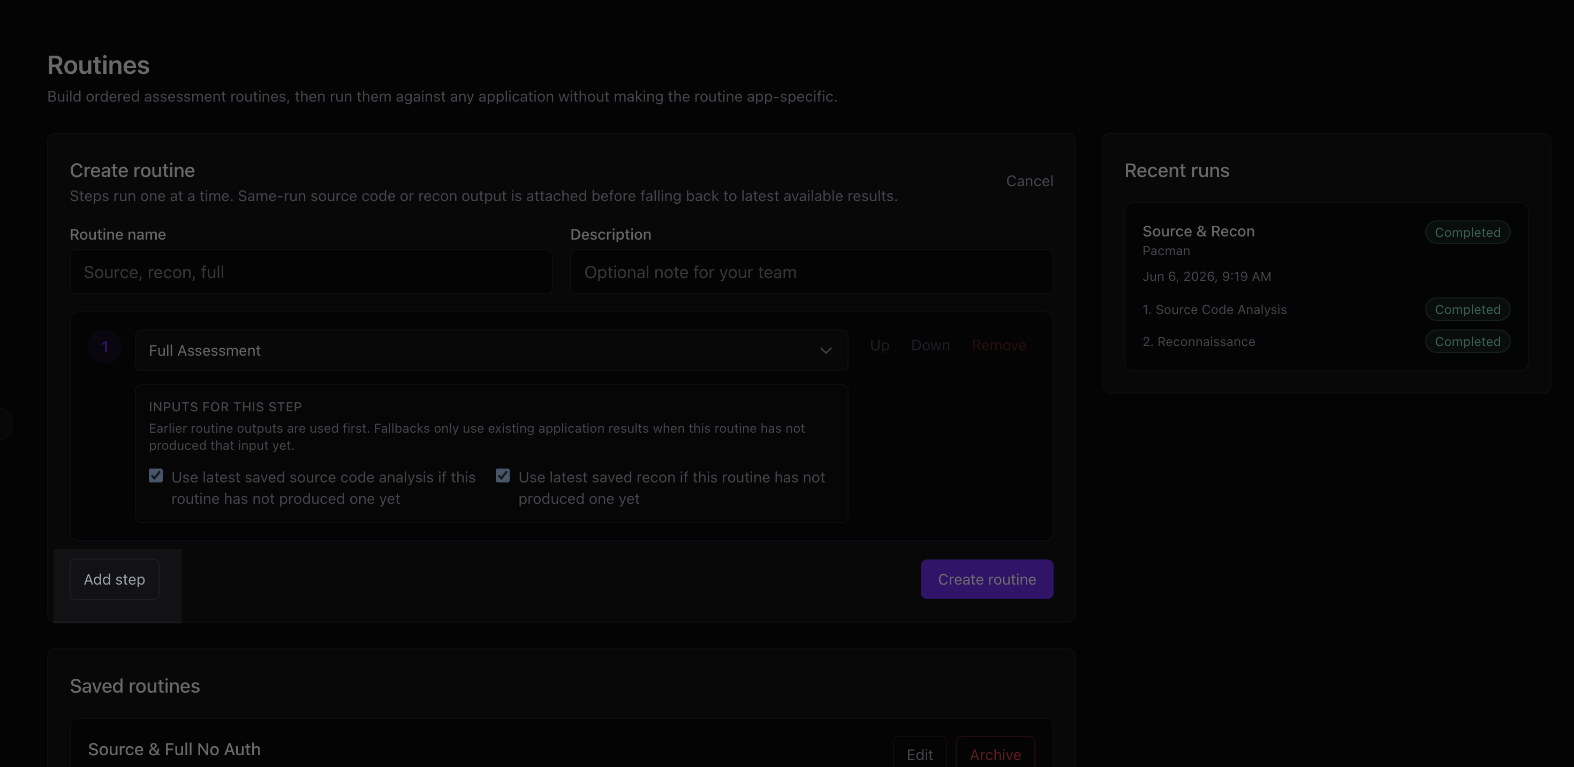Viewport: 1574px width, 767px height.
Task: Click the Recent runs heading
Action: coord(1176,171)
